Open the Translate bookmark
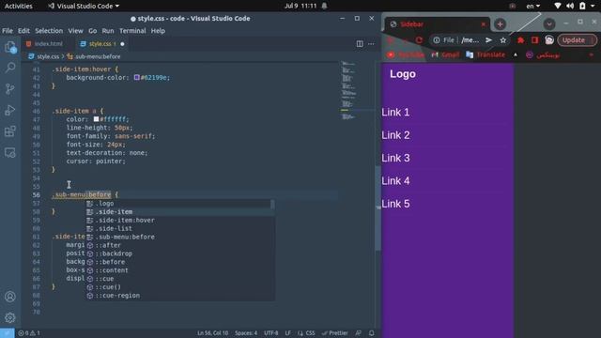601x338 pixels. point(485,55)
